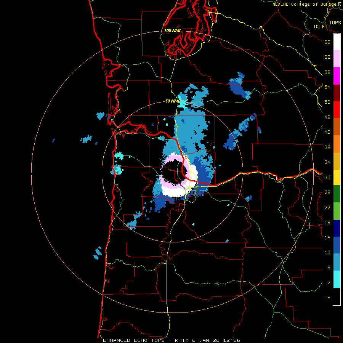Click the 'TOPS' legend title
The height and width of the screenshot is (343, 343).
(x=335, y=22)
